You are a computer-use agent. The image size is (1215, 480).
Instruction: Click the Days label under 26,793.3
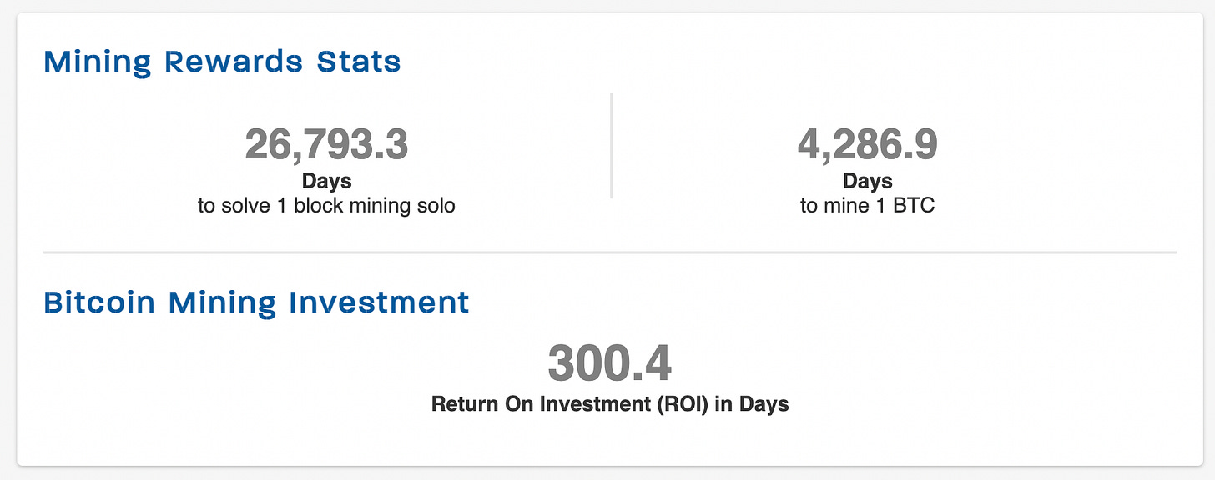(x=326, y=181)
